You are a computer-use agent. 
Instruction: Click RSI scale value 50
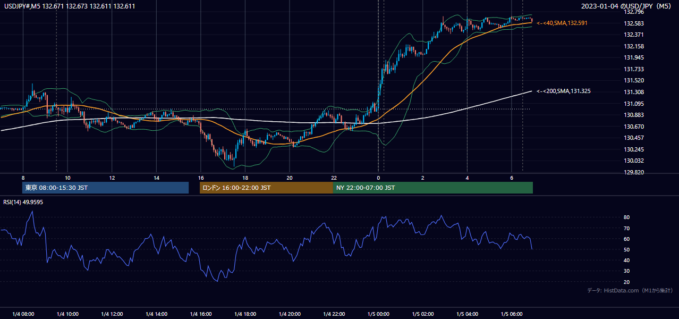click(x=626, y=249)
